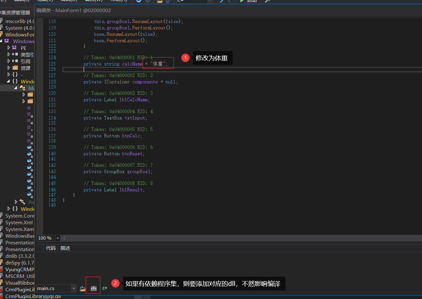422x299 pixels.
Task: Click the green Start debugging arrow
Action: [242, 1]
